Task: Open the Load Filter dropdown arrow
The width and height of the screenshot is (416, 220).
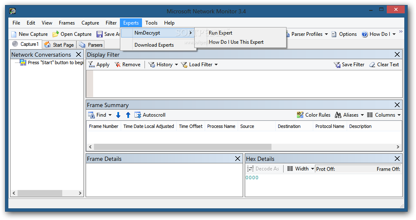Action: click(216, 65)
